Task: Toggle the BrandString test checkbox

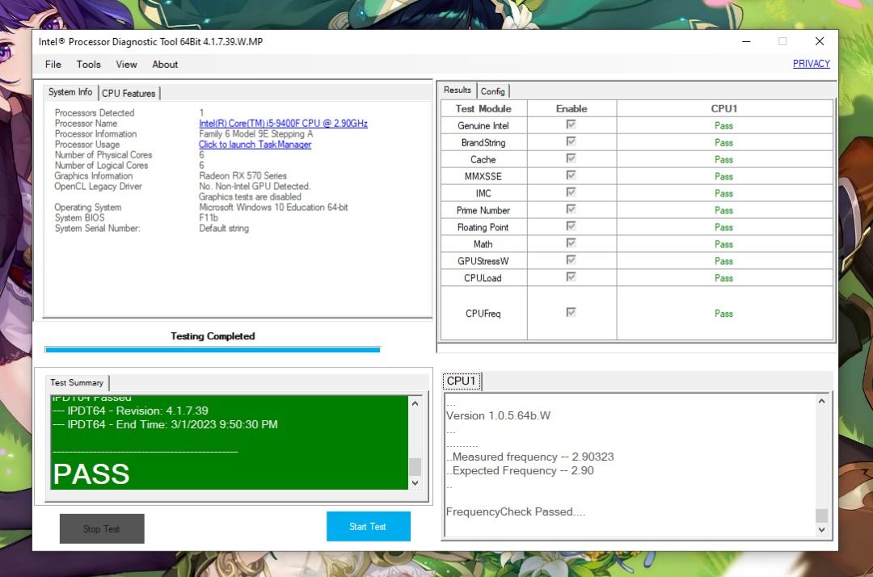Action: pos(571,141)
